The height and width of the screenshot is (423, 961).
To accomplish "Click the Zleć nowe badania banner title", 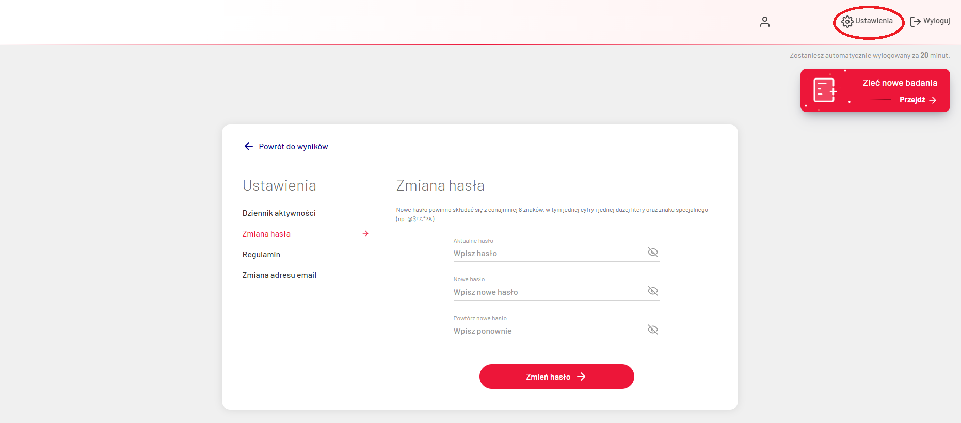I will pyautogui.click(x=900, y=83).
